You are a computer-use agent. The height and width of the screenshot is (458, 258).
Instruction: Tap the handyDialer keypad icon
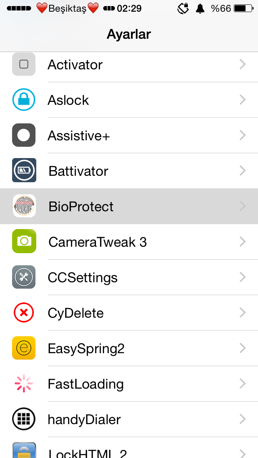tap(24, 419)
